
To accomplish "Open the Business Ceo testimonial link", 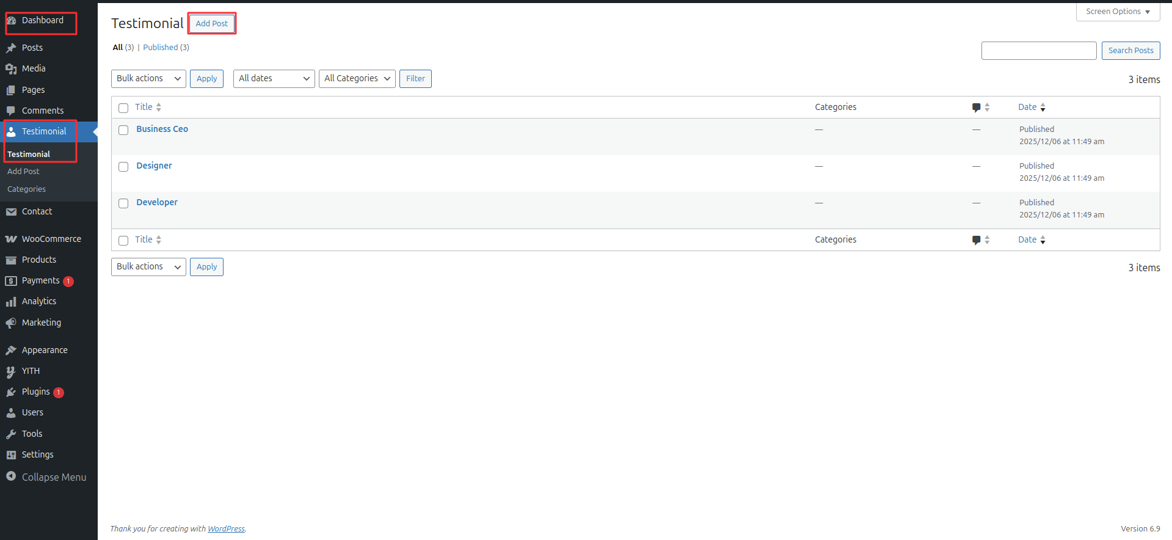I will tap(162, 129).
